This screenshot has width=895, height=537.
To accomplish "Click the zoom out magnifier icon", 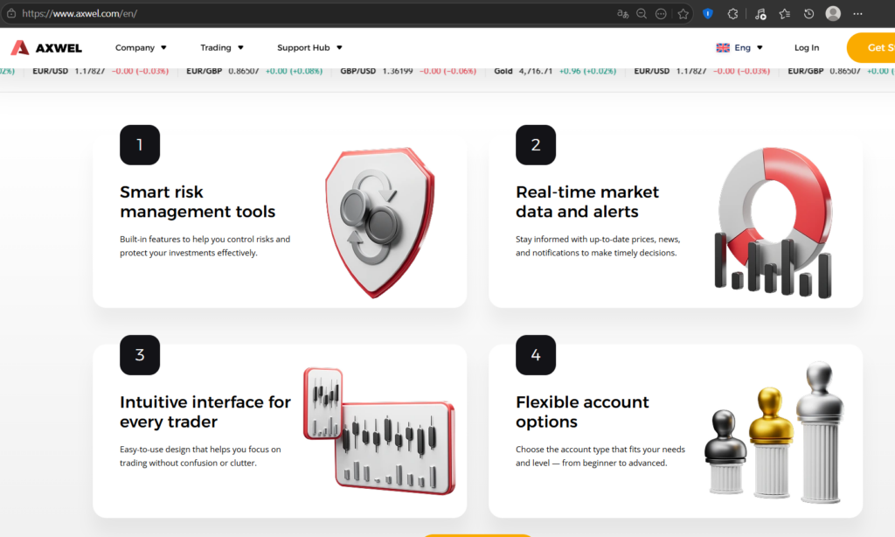I will tap(642, 14).
